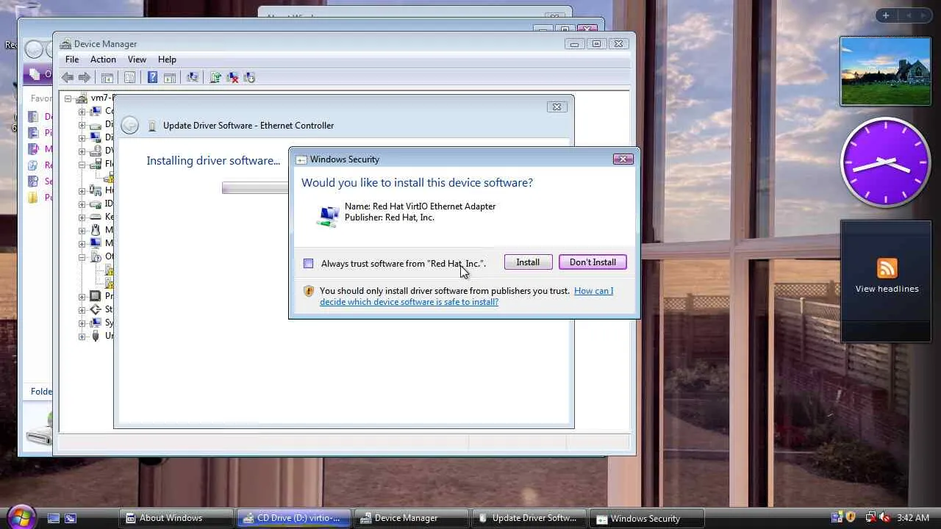941x529 pixels.
Task: Click the Properties toolbar icon in Device Manager
Action: pos(129,77)
